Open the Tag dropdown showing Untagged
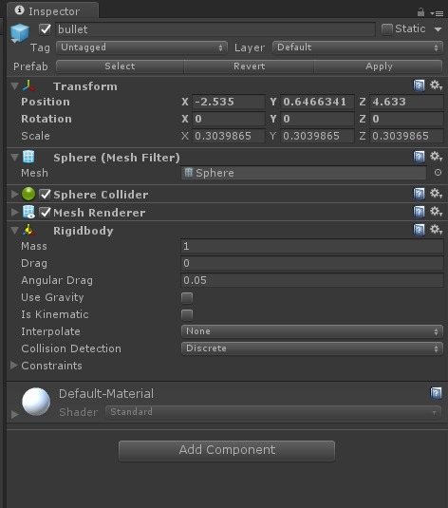The height and width of the screenshot is (508, 448). pos(141,47)
